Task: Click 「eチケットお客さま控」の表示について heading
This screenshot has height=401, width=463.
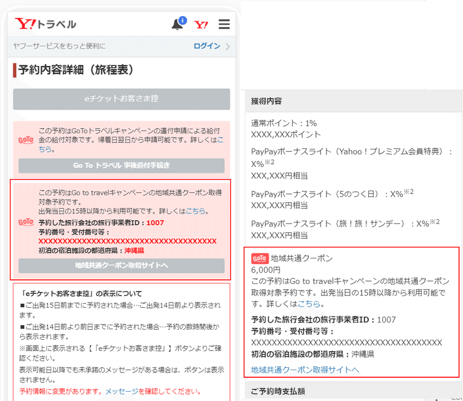Action: point(80,294)
